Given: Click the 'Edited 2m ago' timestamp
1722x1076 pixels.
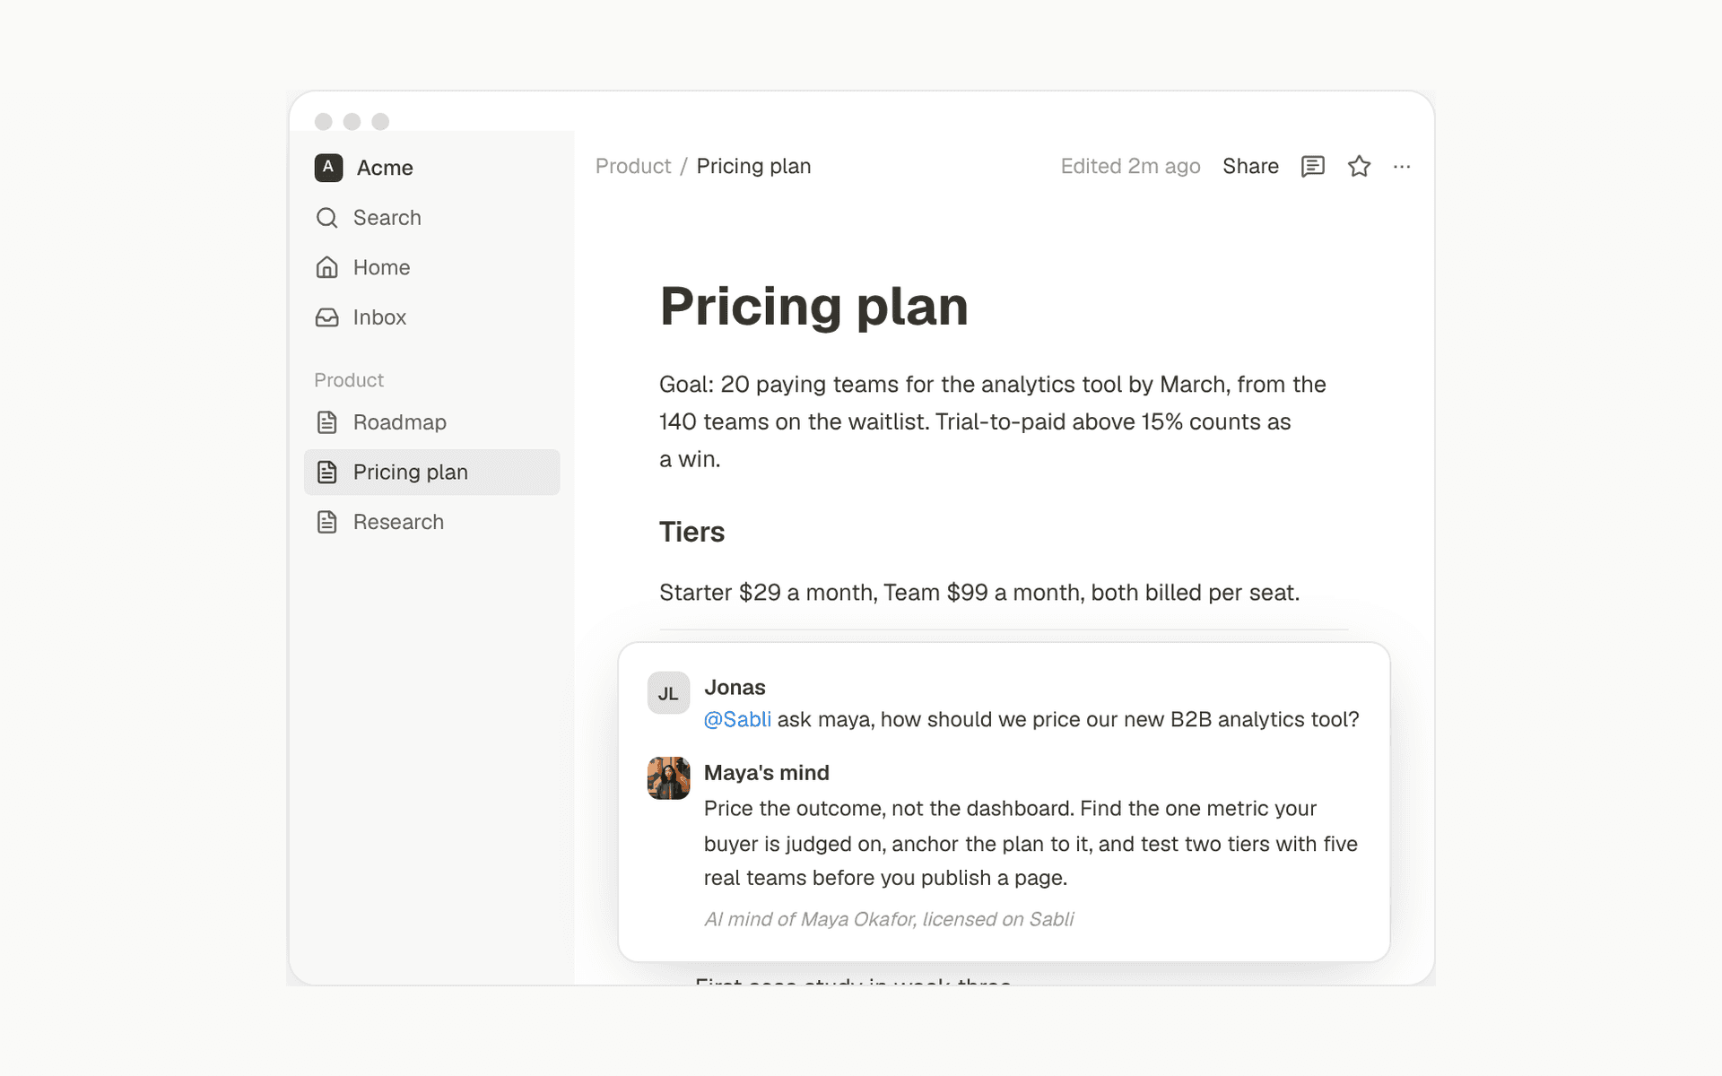Looking at the screenshot, I should [1130, 167].
